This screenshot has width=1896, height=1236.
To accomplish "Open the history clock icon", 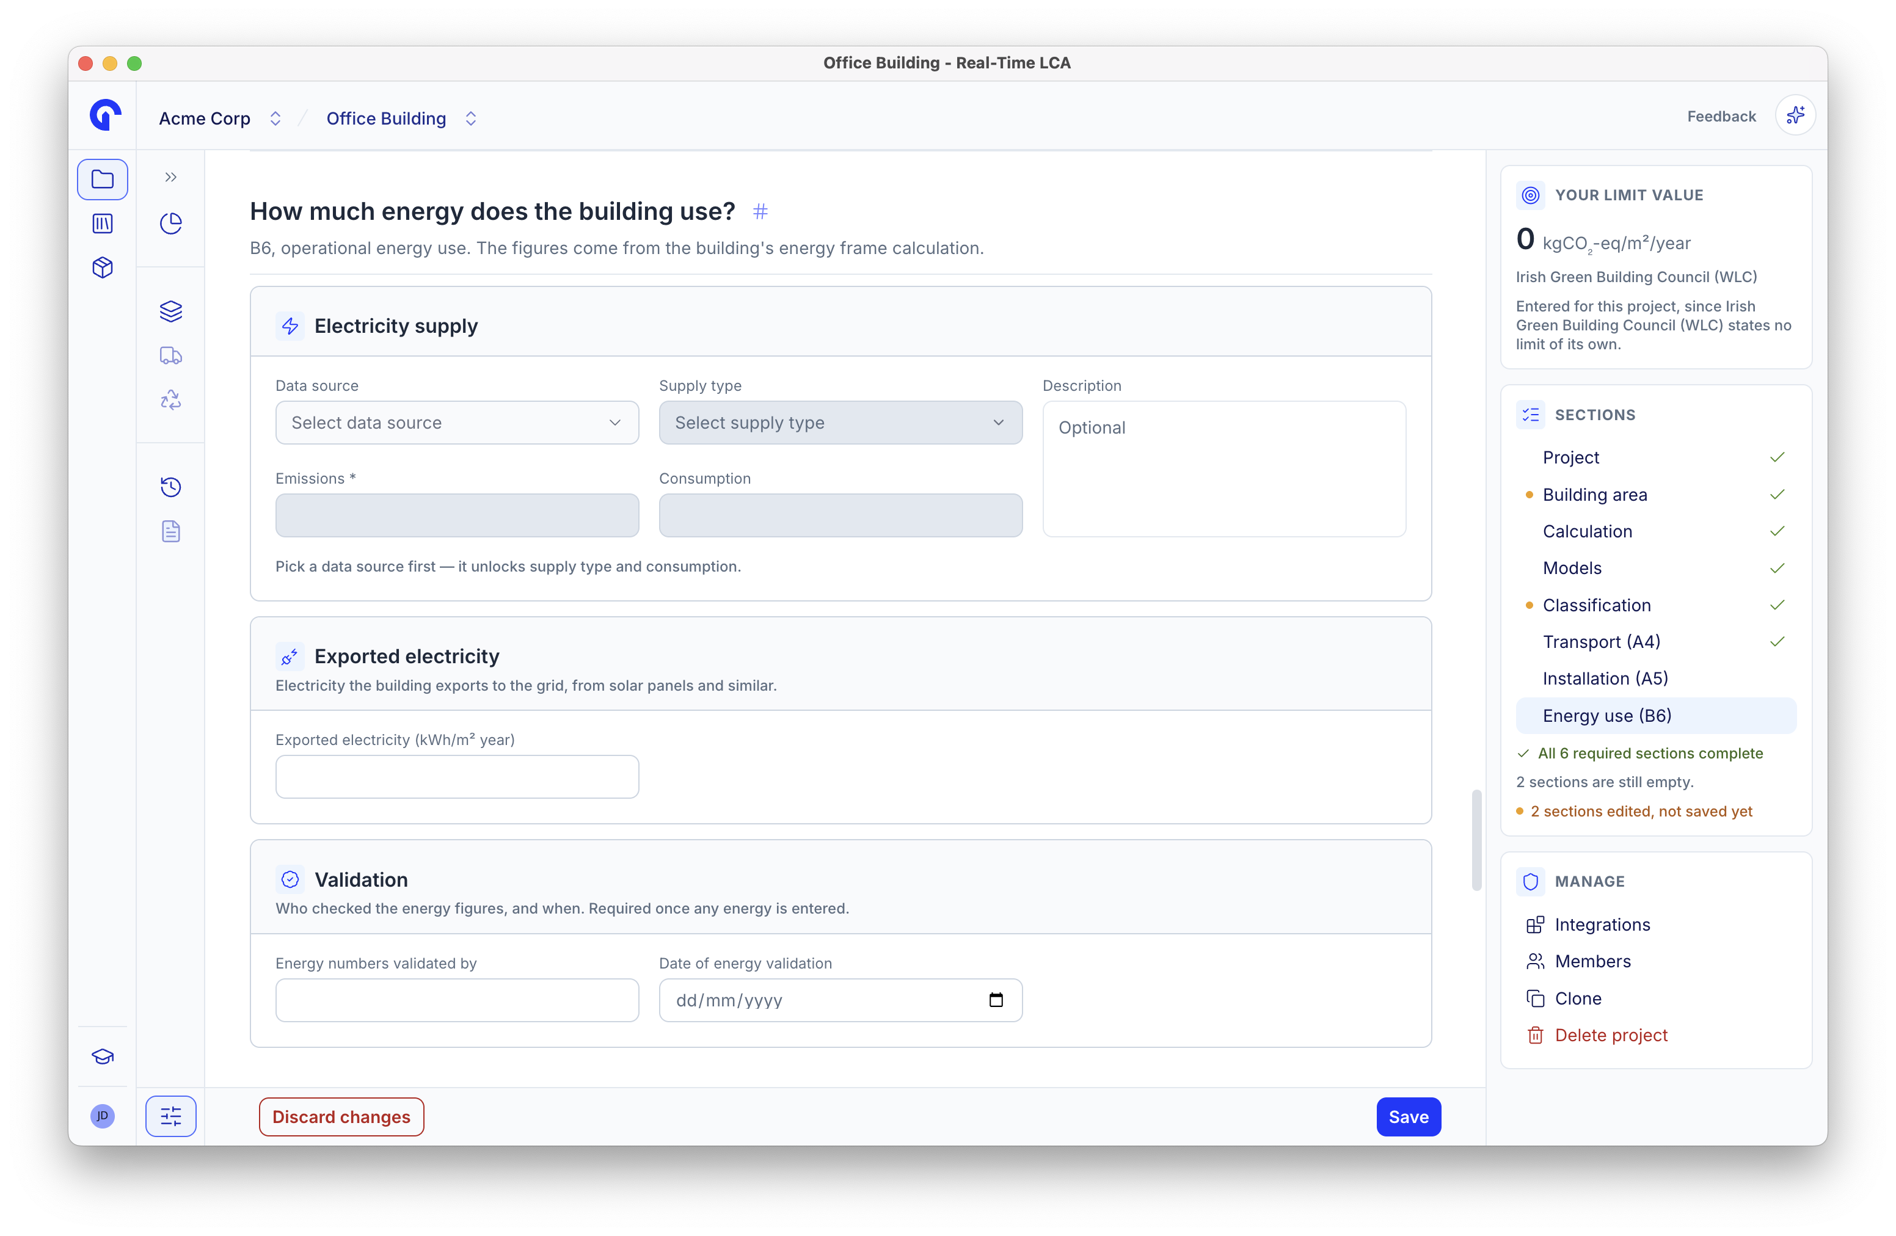I will [x=170, y=487].
